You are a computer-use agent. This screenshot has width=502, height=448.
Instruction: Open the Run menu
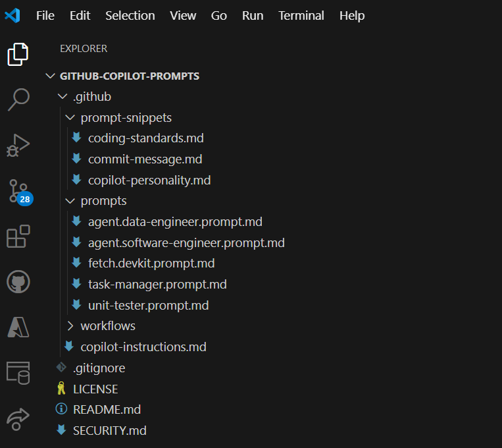(x=253, y=15)
